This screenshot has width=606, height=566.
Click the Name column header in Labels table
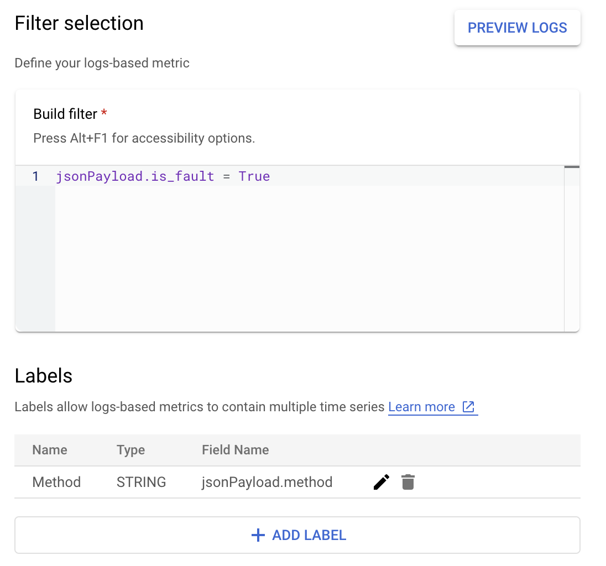pos(49,449)
